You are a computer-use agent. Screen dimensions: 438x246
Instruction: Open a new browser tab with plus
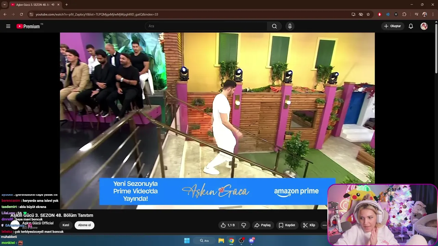[66, 4]
